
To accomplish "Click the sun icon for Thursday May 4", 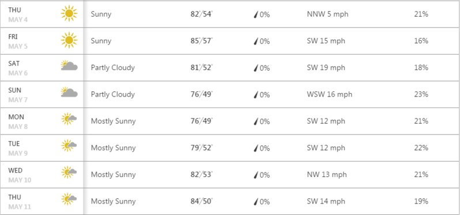I will [69, 13].
